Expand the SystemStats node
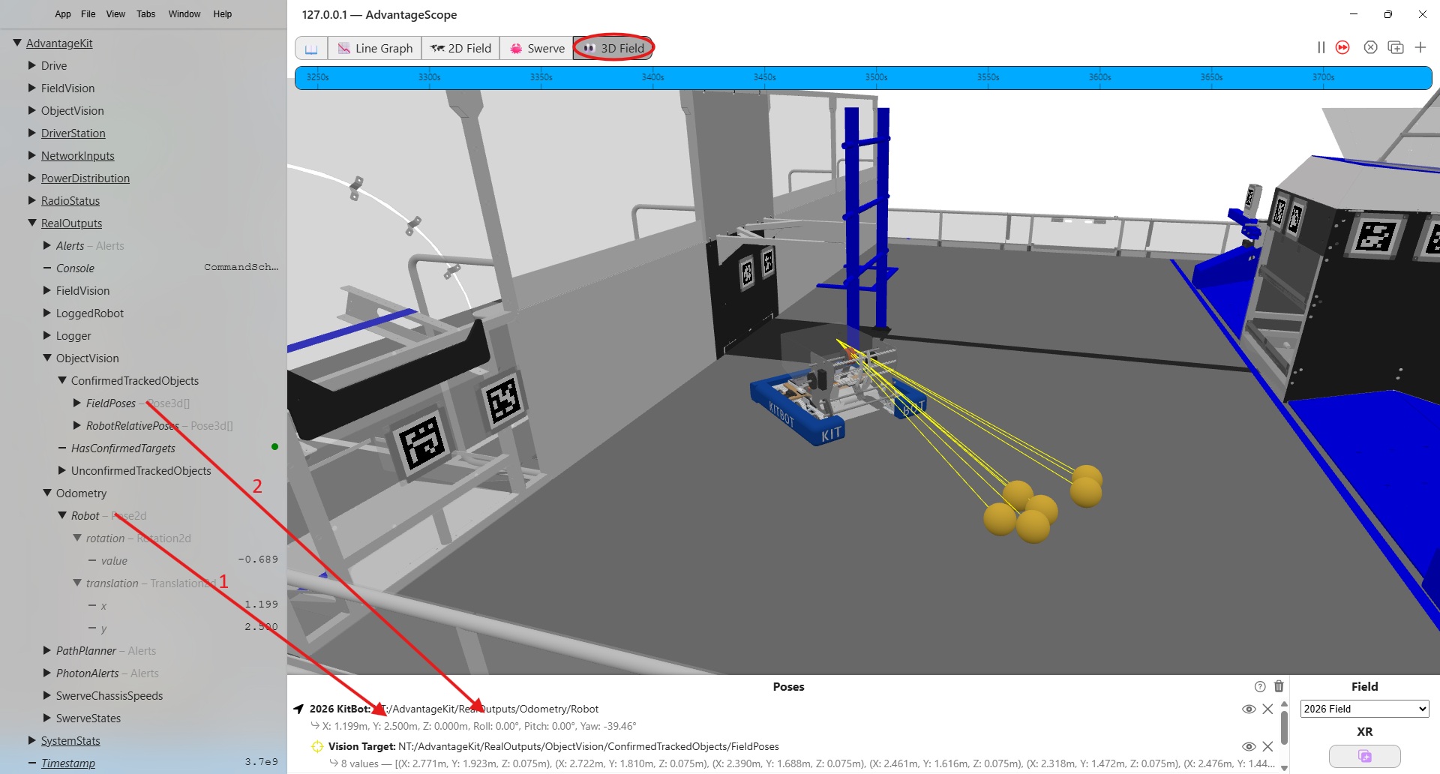Image resolution: width=1440 pixels, height=774 pixels. (32, 740)
